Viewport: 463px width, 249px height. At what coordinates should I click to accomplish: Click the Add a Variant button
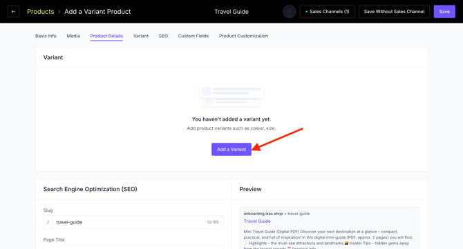pos(231,150)
